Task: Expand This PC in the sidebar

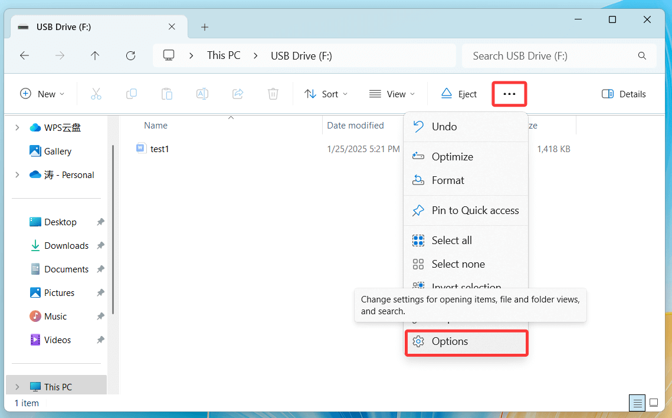Action: (16, 386)
